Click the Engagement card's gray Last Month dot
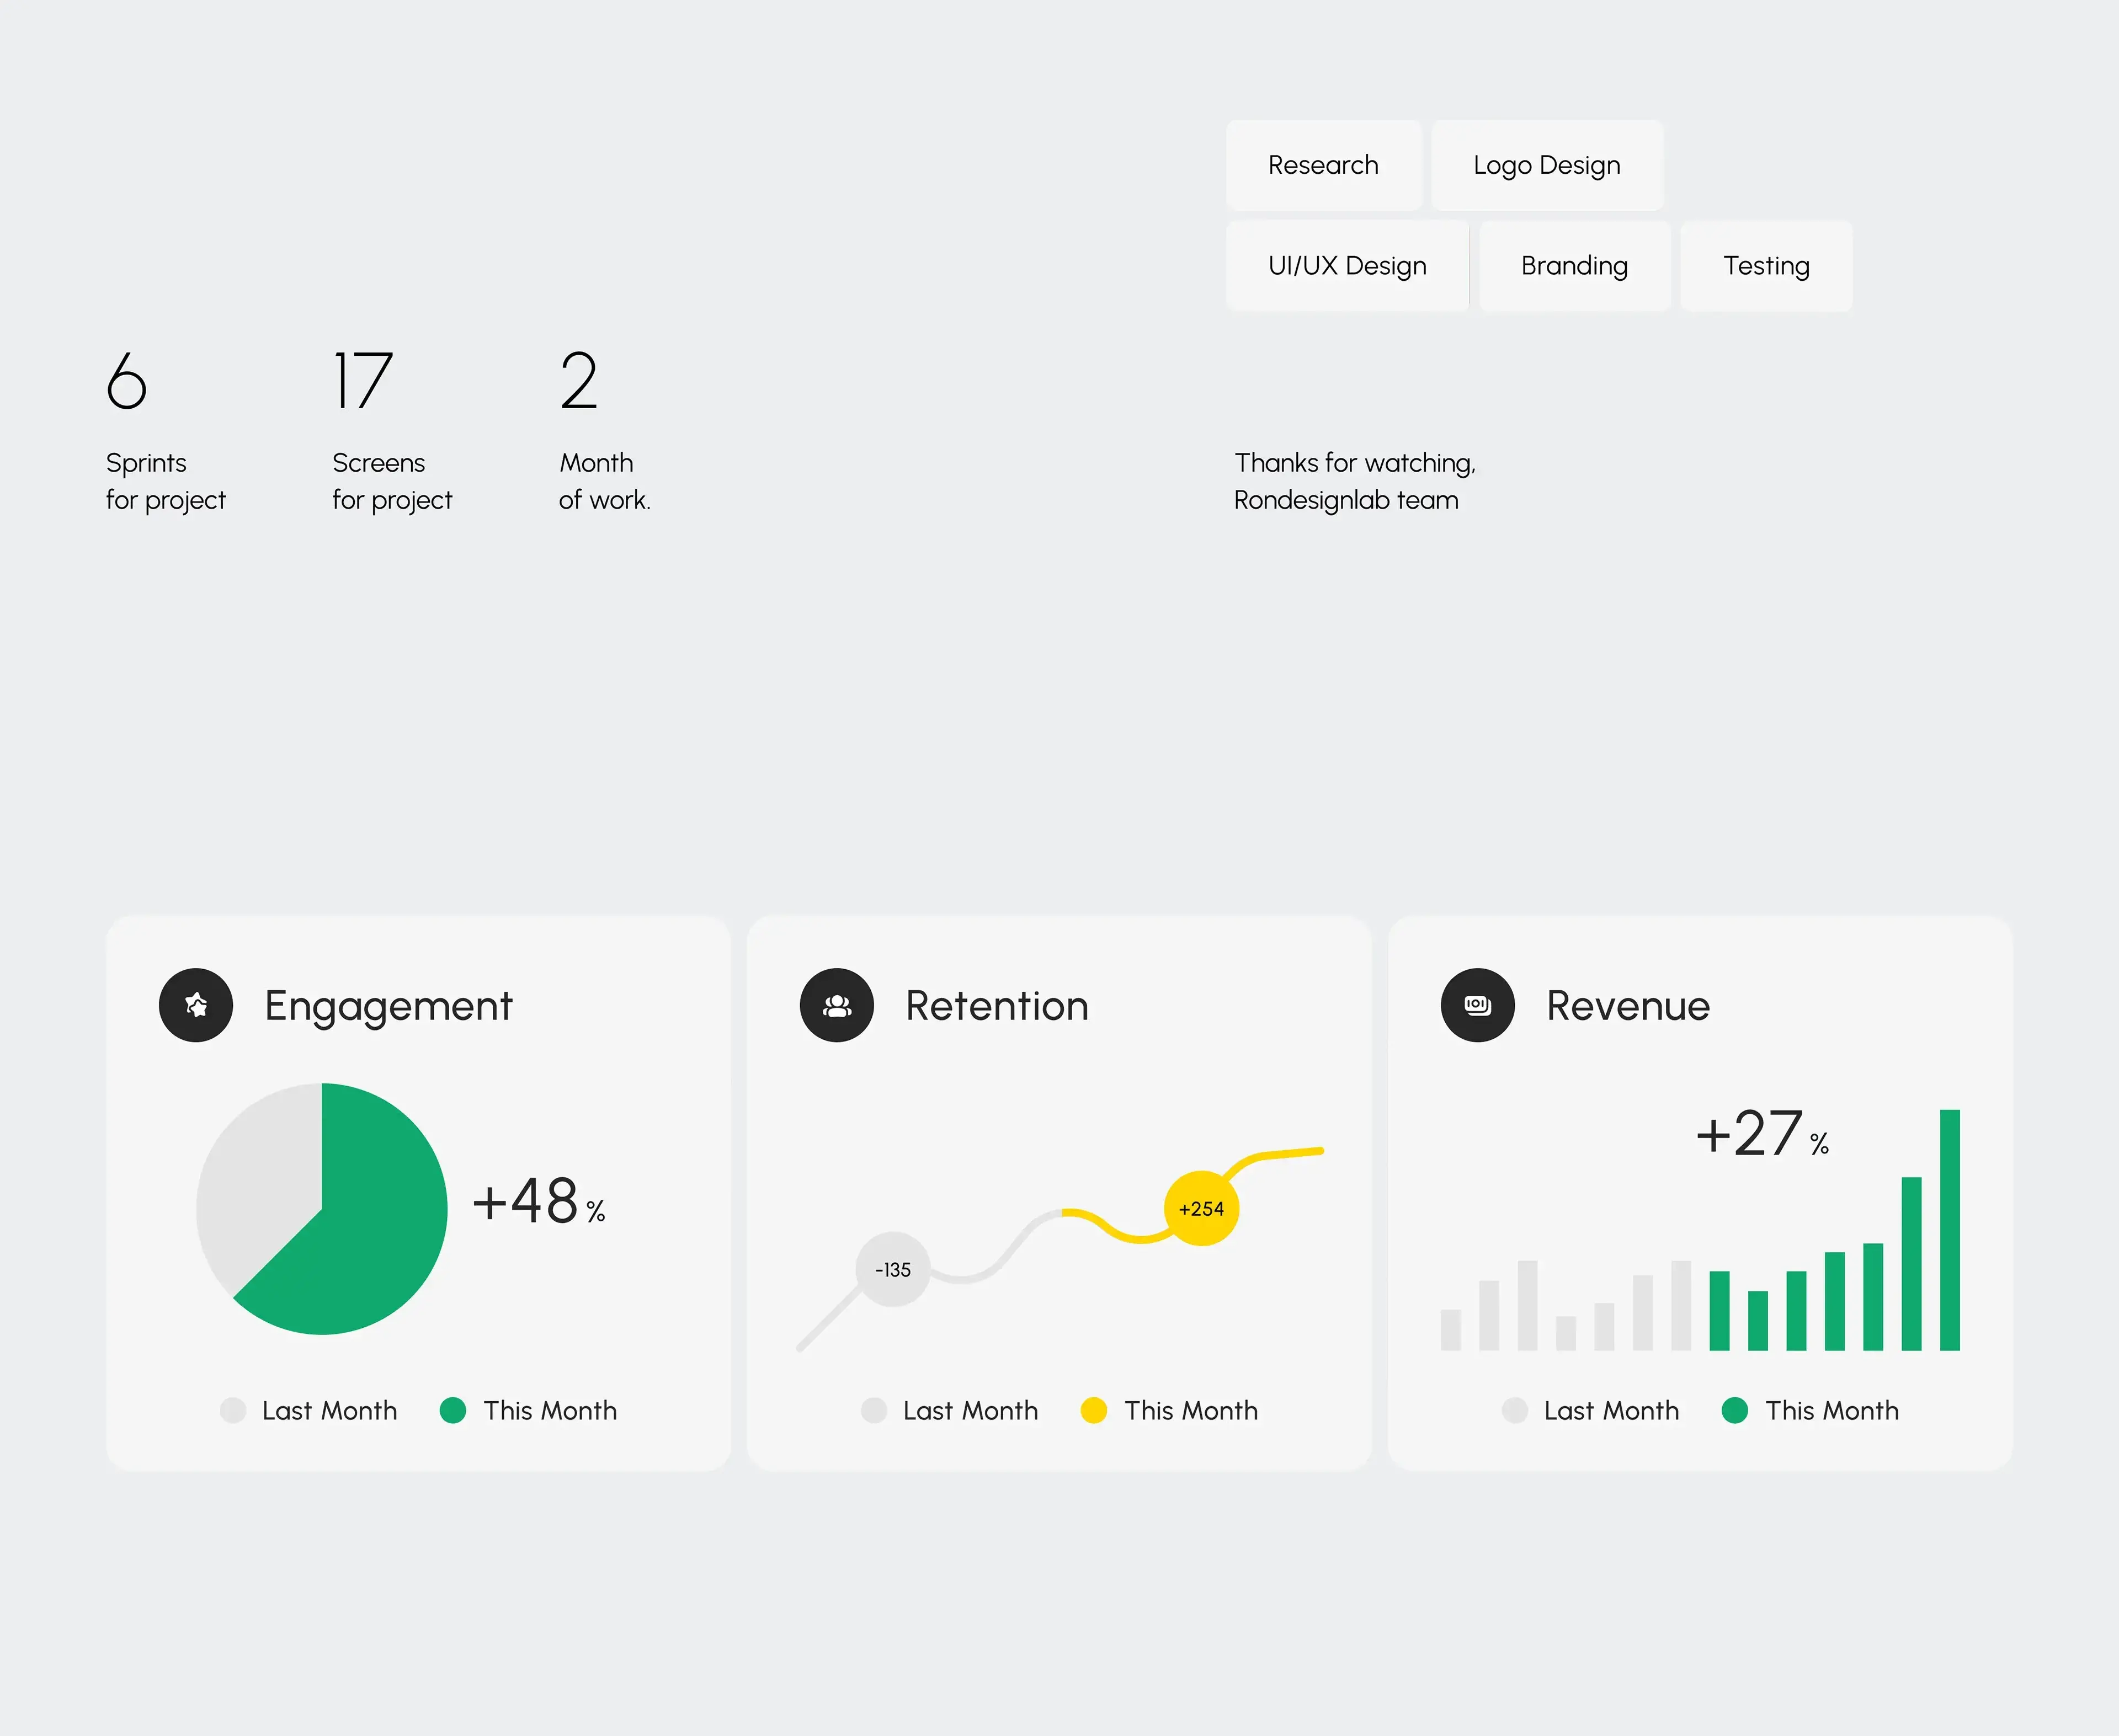The width and height of the screenshot is (2119, 1736). coord(232,1410)
